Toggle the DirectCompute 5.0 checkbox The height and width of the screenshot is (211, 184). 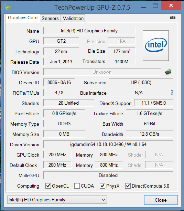coord(128,186)
